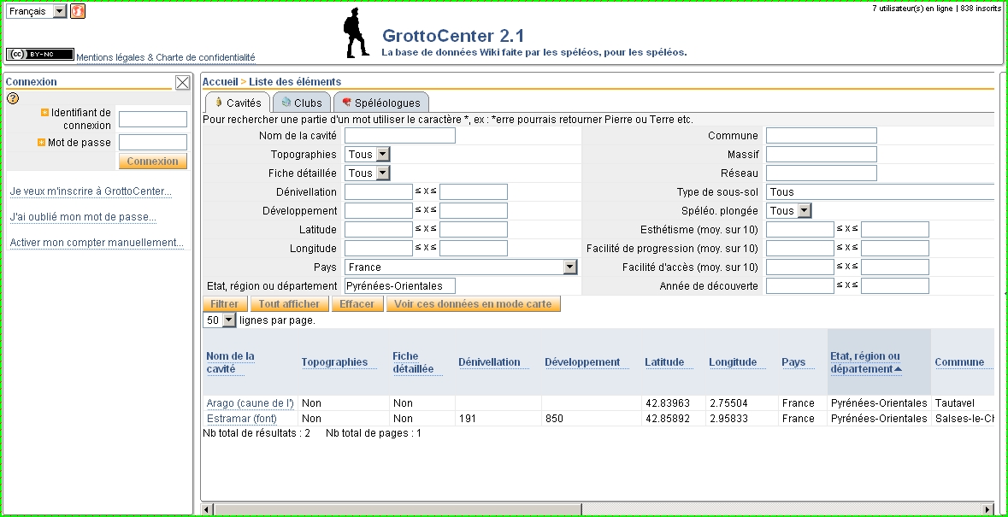Expand the Topographies filter dropdown

pos(368,154)
